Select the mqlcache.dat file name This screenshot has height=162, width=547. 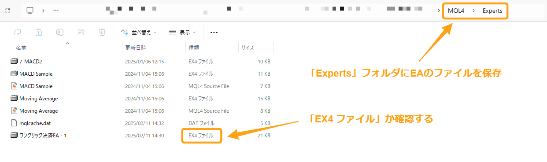[x=35, y=123]
